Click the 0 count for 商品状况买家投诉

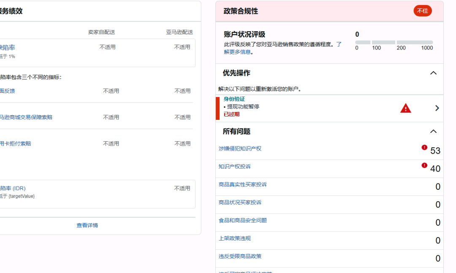pyautogui.click(x=438, y=204)
